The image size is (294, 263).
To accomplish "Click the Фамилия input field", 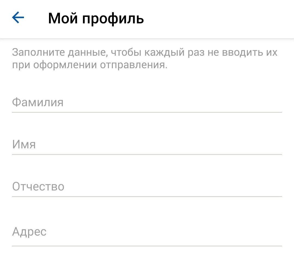I will 147,103.
